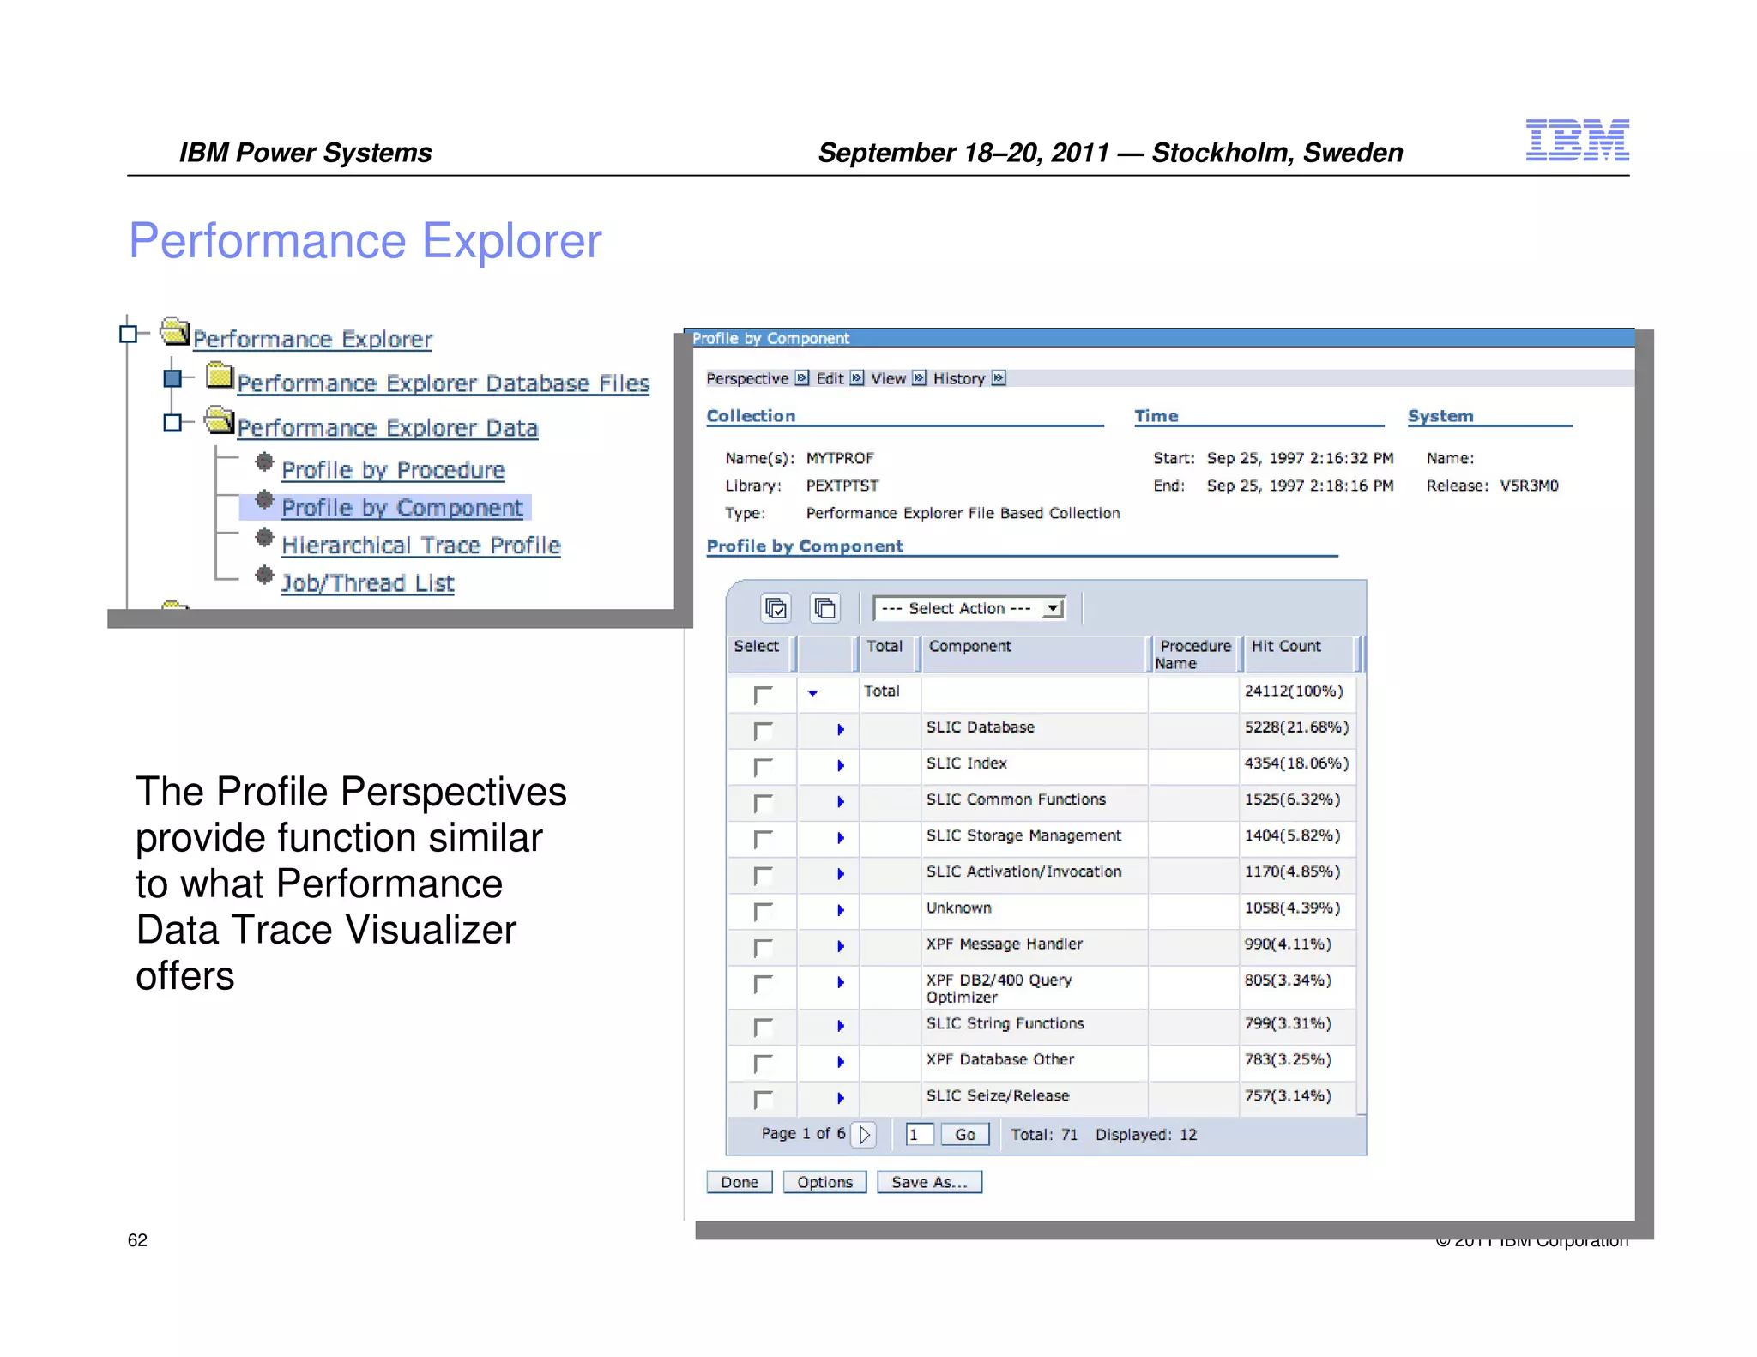The width and height of the screenshot is (1757, 1357).
Task: Open Job/Thread List link
Action: (x=367, y=583)
